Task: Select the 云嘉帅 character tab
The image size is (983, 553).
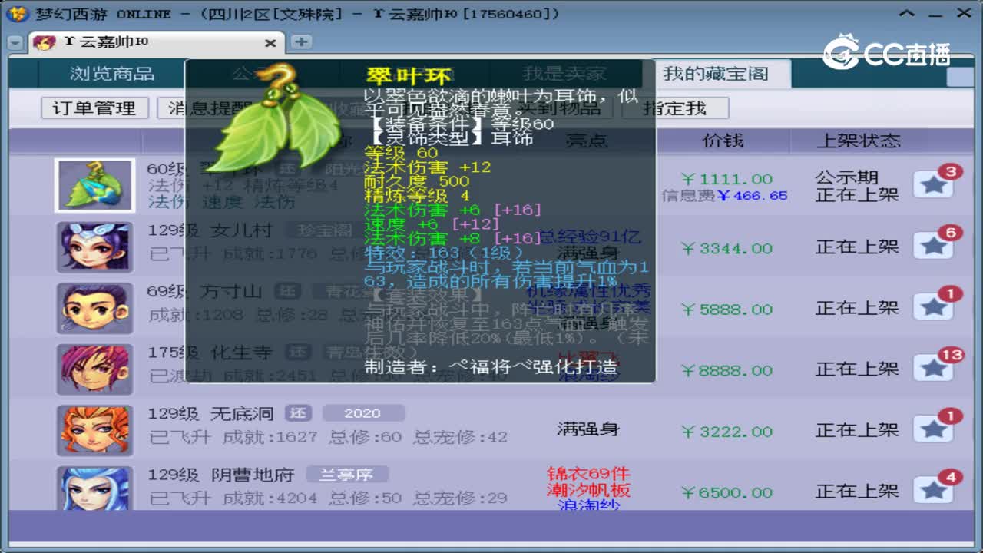Action: (156, 42)
